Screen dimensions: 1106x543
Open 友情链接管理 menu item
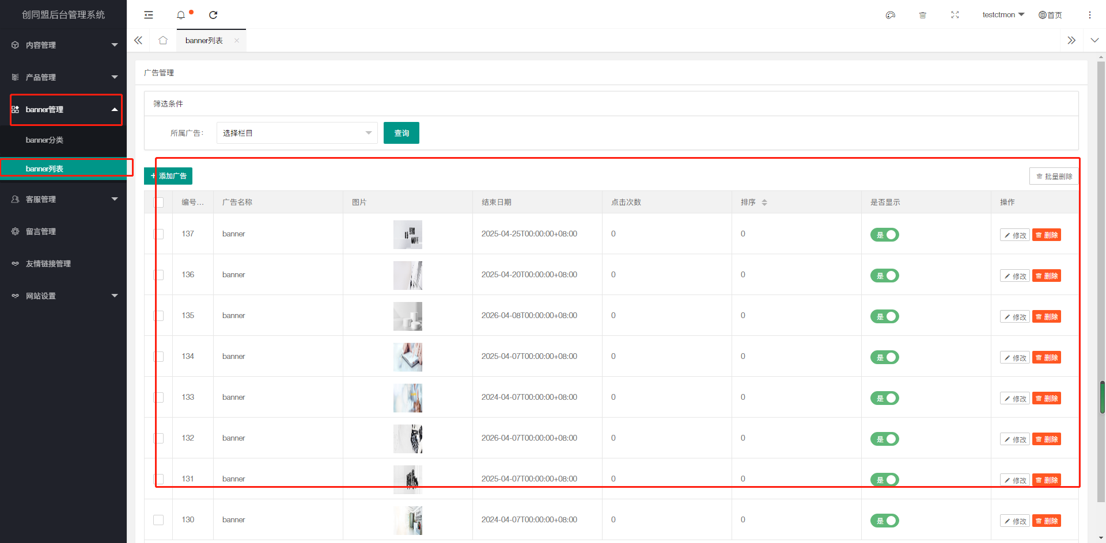[63, 263]
